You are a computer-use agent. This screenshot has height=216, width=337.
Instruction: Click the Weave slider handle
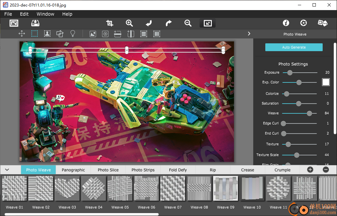[309, 113]
